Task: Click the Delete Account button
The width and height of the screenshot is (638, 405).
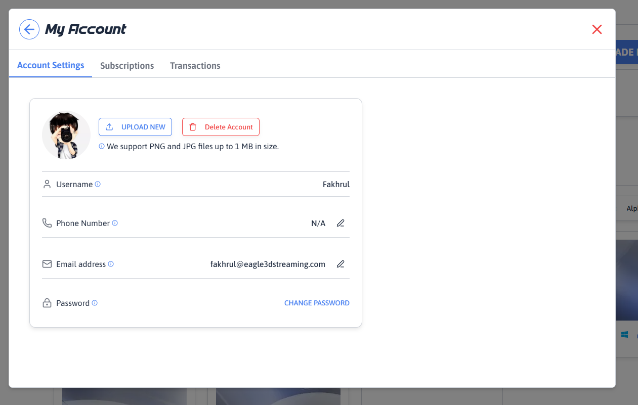Action: (221, 127)
